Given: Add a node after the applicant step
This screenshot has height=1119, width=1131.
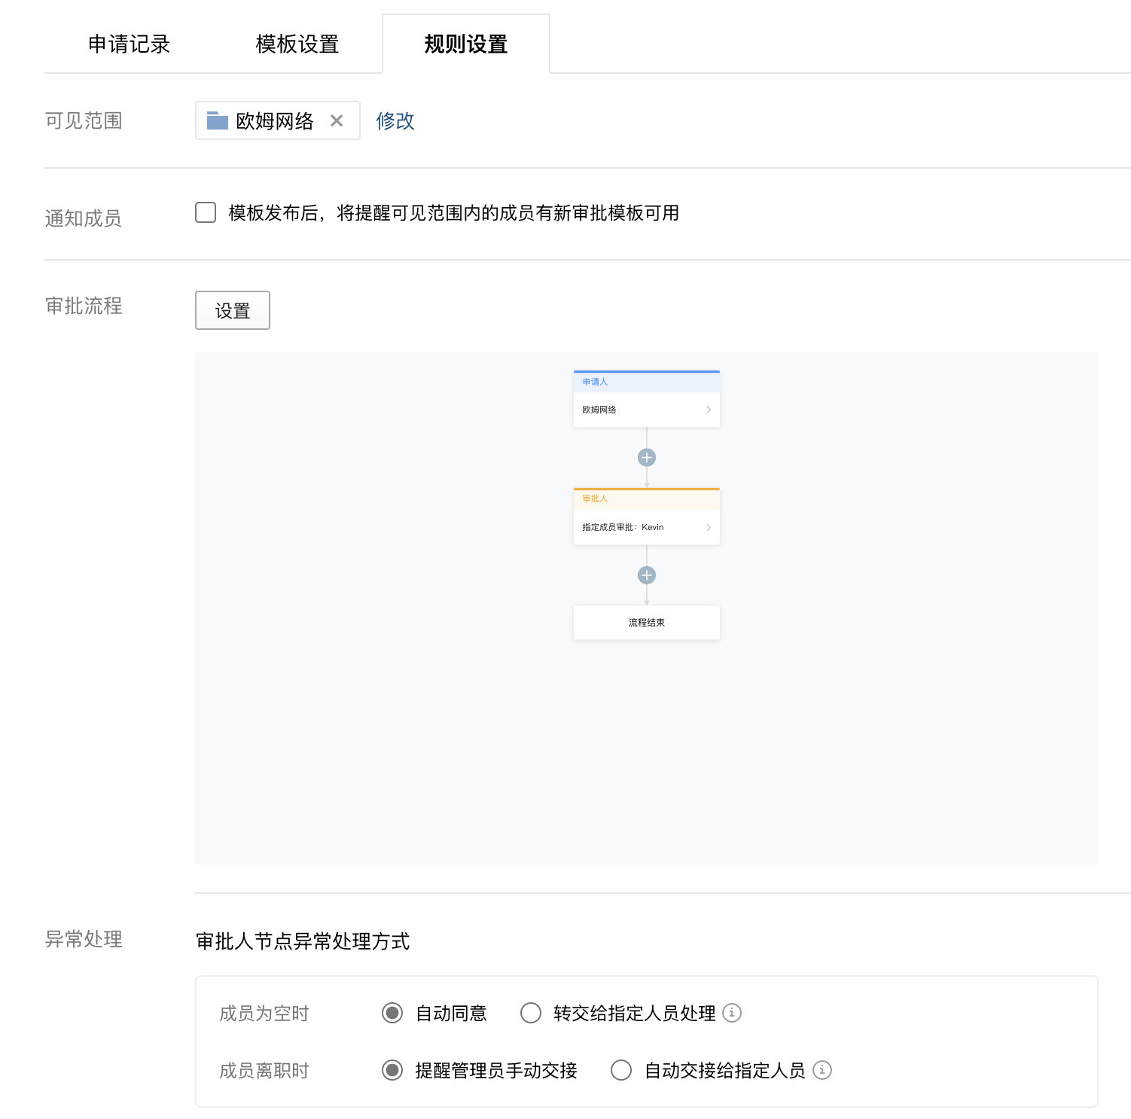Looking at the screenshot, I should pyautogui.click(x=647, y=458).
